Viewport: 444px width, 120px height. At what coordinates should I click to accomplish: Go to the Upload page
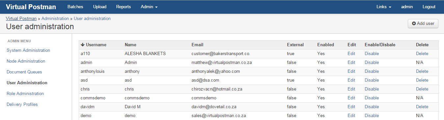[x=100, y=7]
